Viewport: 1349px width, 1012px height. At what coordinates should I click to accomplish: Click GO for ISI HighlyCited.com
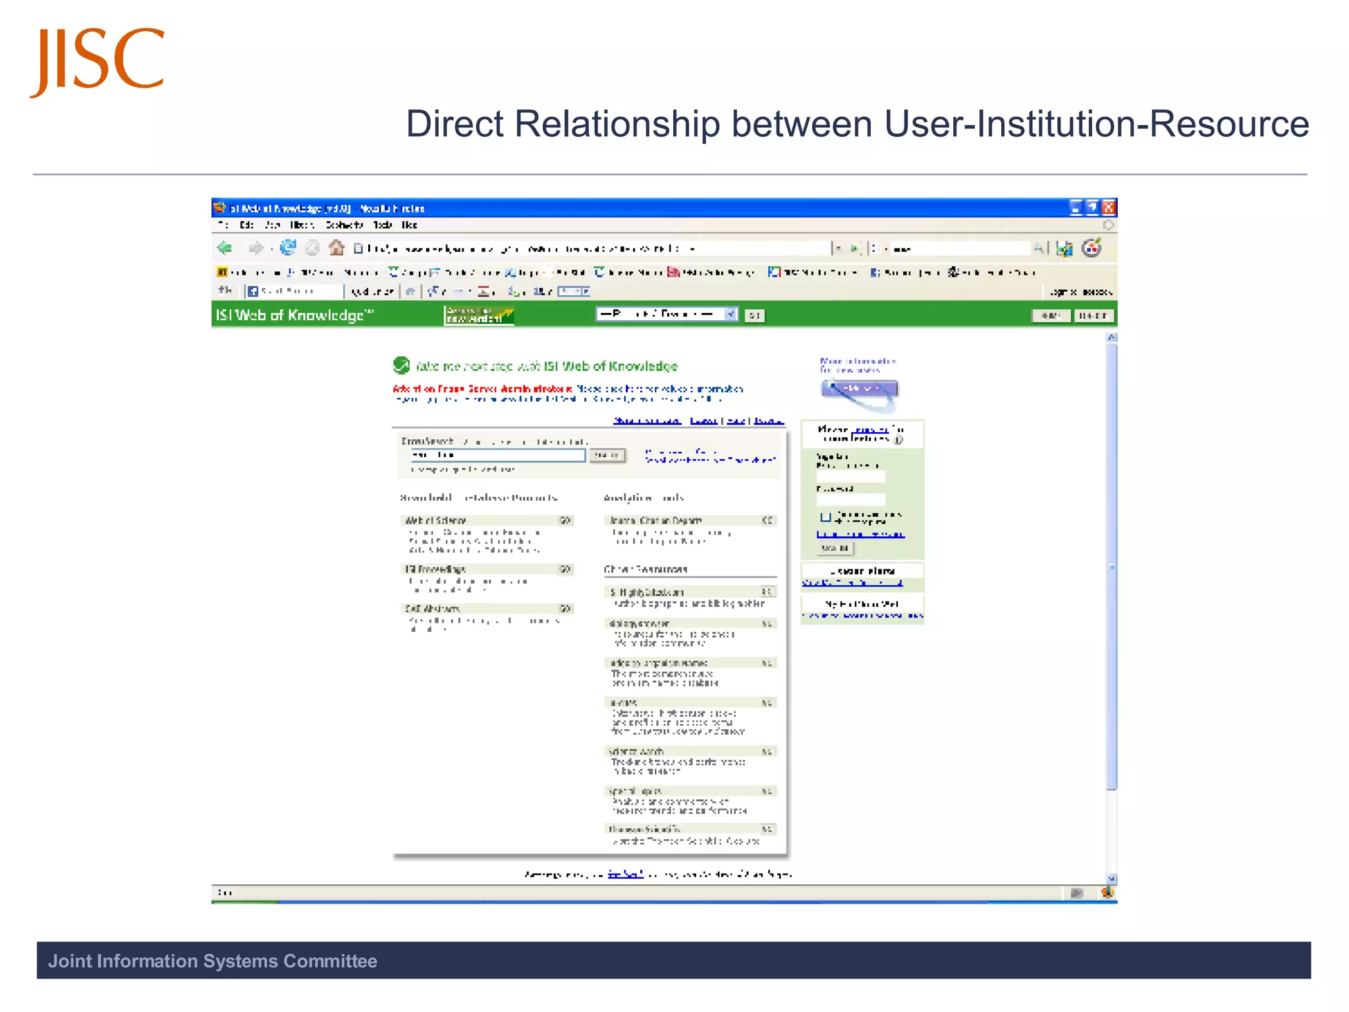(x=767, y=592)
